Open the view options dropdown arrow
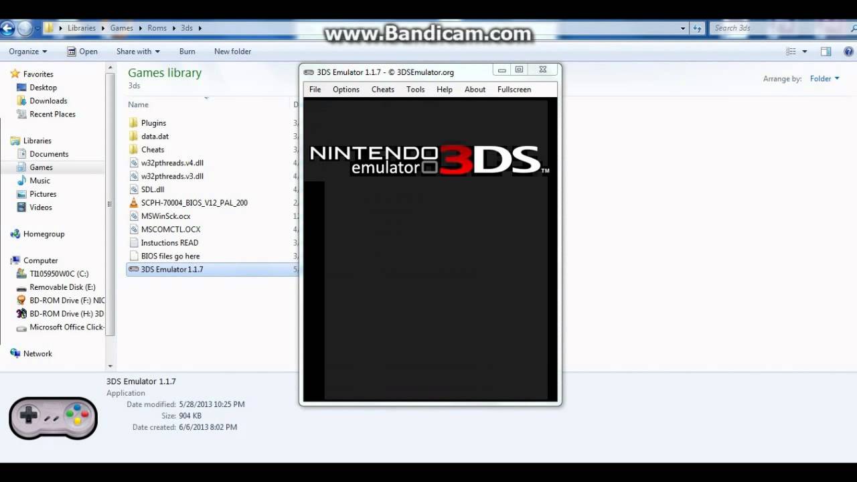Image resolution: width=857 pixels, height=482 pixels. [805, 52]
